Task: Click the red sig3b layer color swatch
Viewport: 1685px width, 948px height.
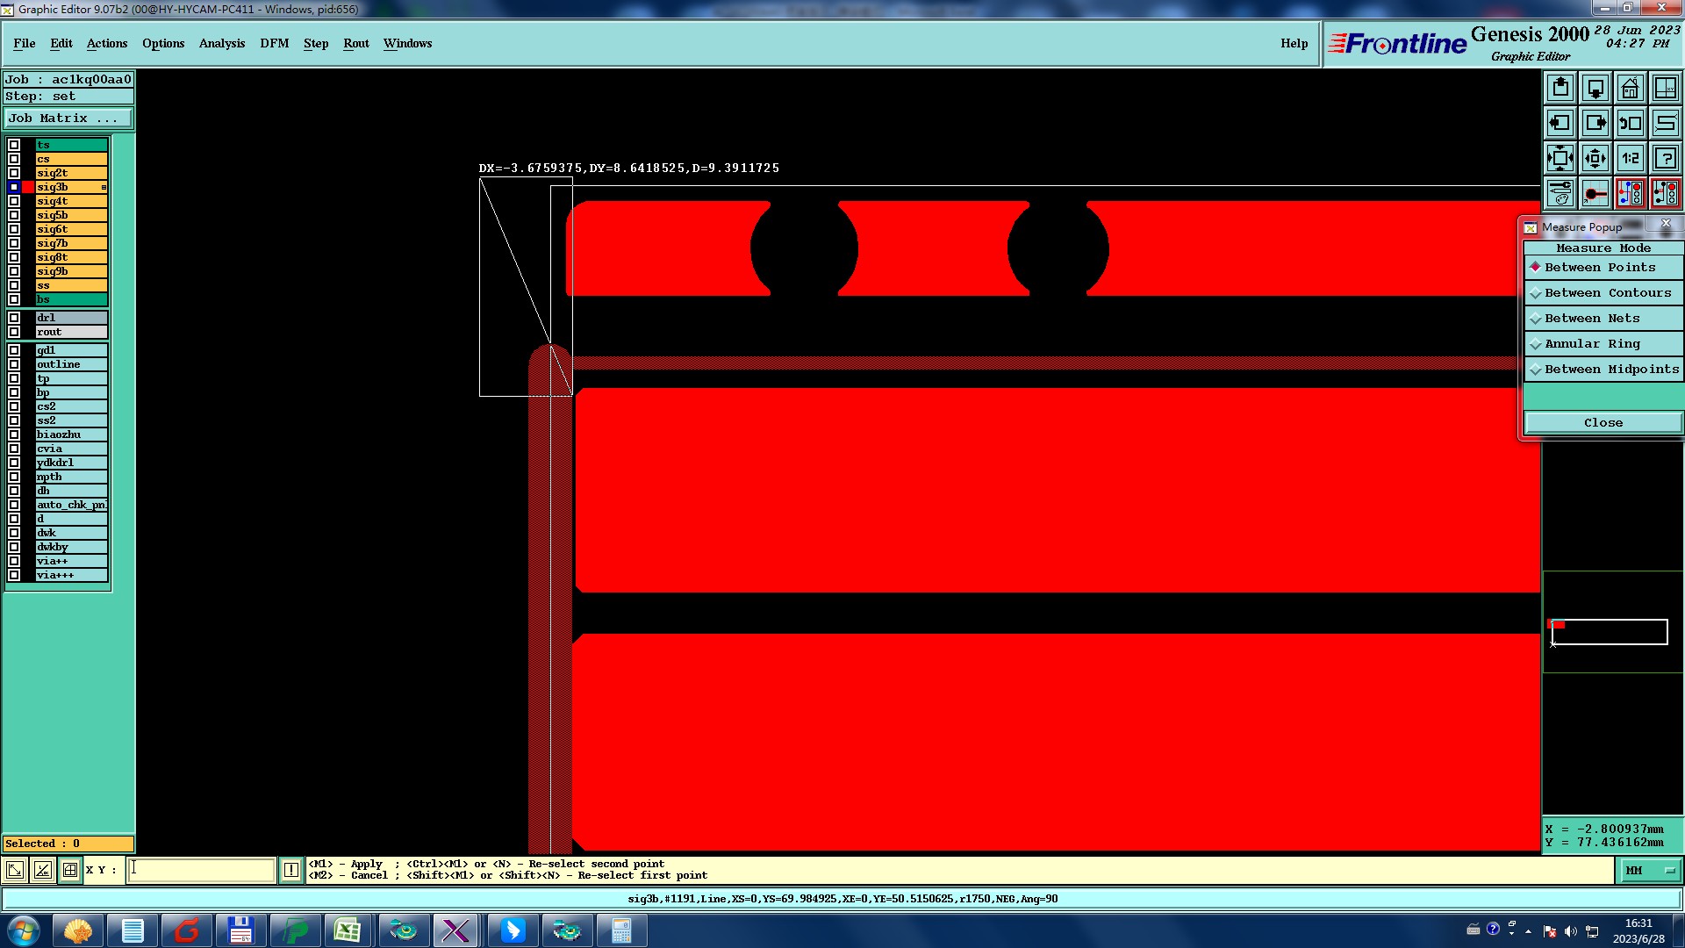Action: click(28, 187)
